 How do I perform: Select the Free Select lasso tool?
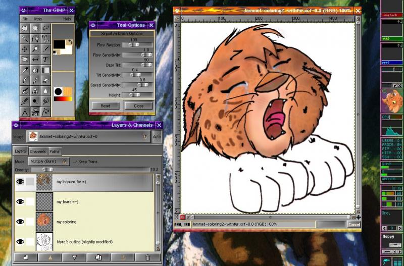(46, 28)
